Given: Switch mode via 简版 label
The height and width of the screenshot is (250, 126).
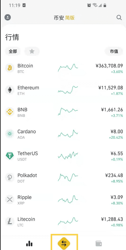Looking at the screenshot, I should coord(70,18).
